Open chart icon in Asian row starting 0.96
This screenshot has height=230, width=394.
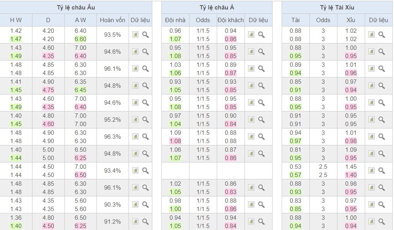click(251, 35)
